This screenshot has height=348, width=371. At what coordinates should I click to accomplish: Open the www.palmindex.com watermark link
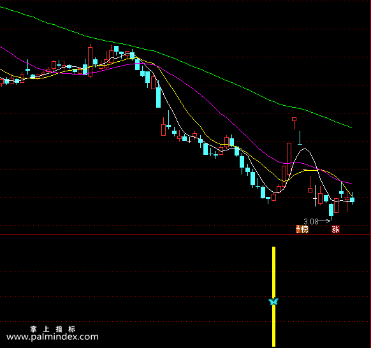point(52,337)
